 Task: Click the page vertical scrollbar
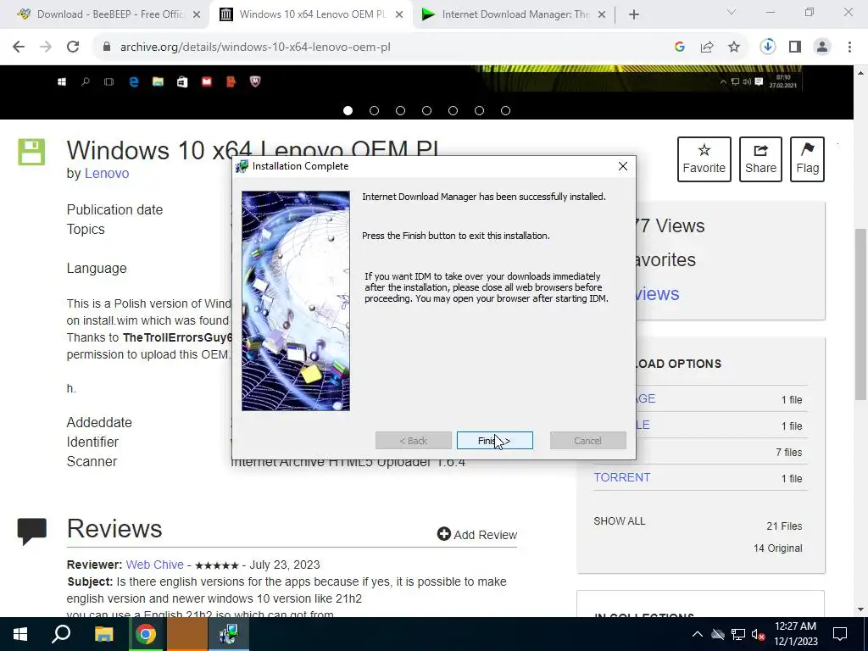click(x=861, y=314)
